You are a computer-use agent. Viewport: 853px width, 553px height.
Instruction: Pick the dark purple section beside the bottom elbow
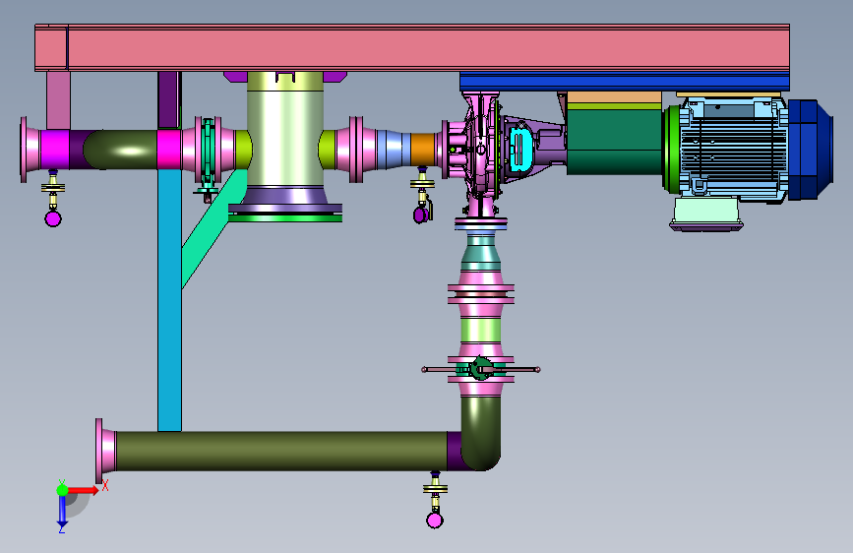(455, 452)
